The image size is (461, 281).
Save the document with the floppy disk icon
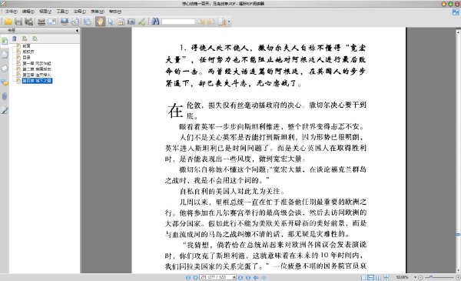18,22
